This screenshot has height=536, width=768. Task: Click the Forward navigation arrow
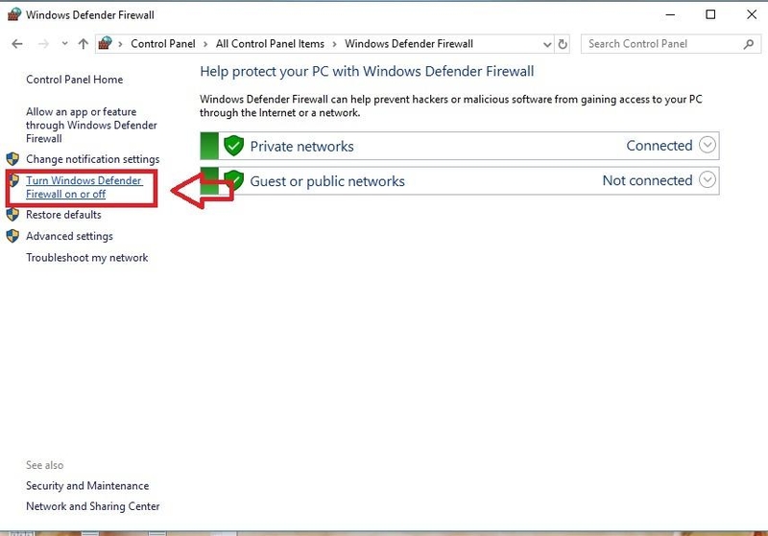43,44
